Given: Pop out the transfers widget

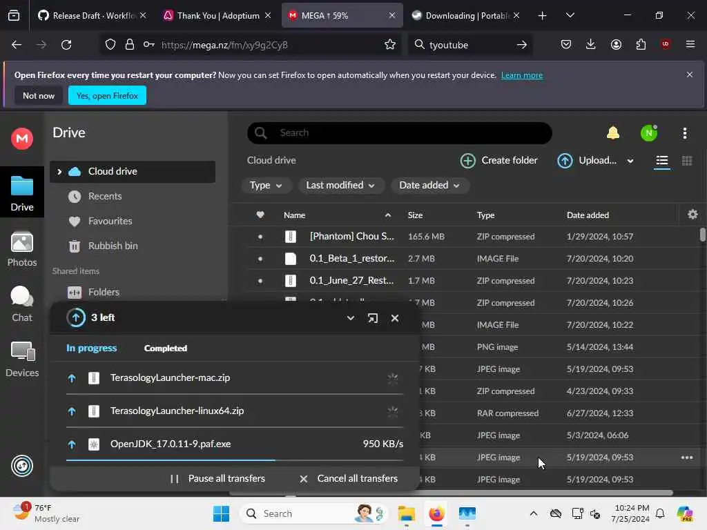Looking at the screenshot, I should [x=372, y=318].
